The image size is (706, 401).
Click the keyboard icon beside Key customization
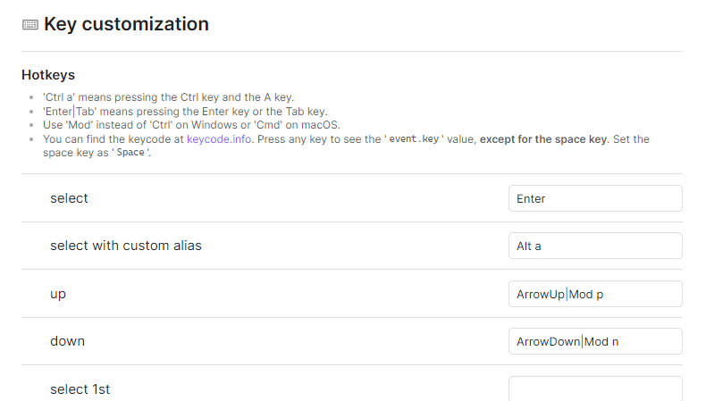[30, 25]
